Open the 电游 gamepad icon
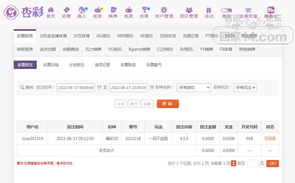 (98, 10)
